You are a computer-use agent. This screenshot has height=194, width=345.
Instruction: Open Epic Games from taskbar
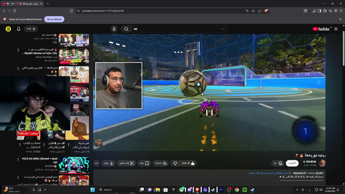point(174,190)
